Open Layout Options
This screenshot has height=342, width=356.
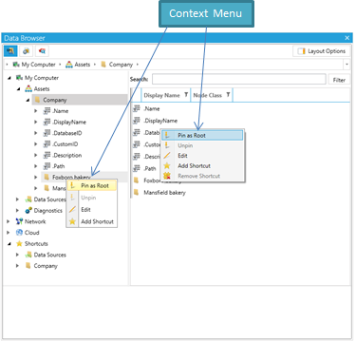[x=322, y=51]
